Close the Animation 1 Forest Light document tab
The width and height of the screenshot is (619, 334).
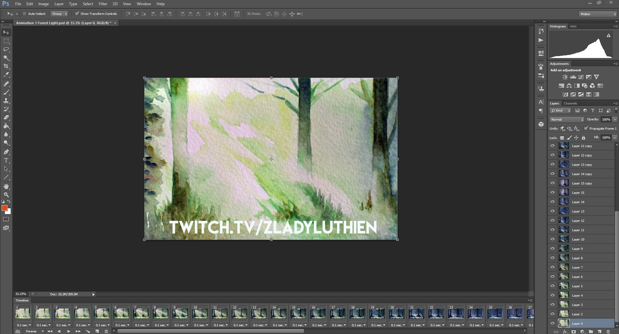[x=115, y=23]
